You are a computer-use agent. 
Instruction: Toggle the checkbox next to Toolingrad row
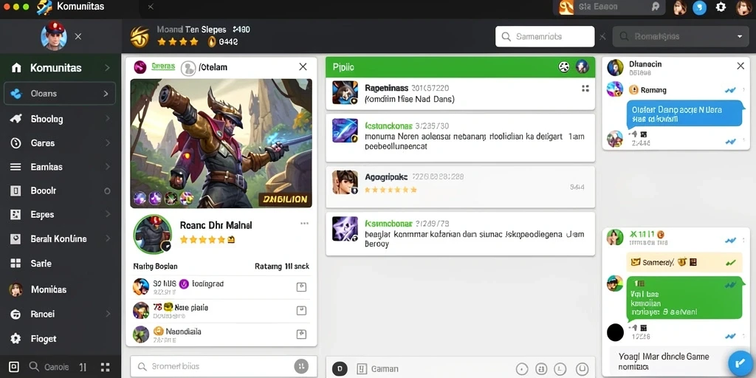point(301,287)
